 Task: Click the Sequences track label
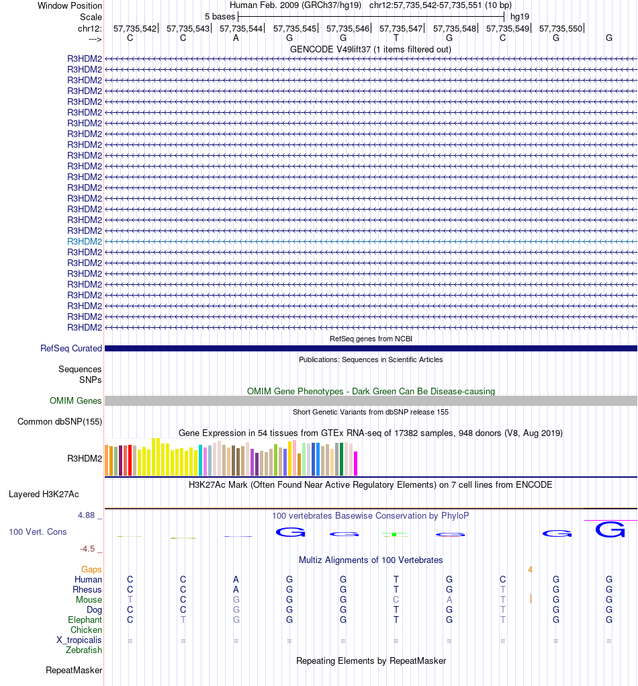[80, 370]
